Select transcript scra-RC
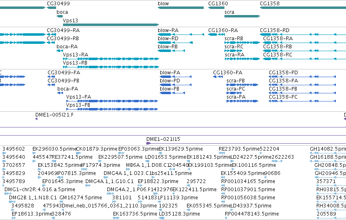The width and height of the screenshot is (346, 220). point(233,51)
